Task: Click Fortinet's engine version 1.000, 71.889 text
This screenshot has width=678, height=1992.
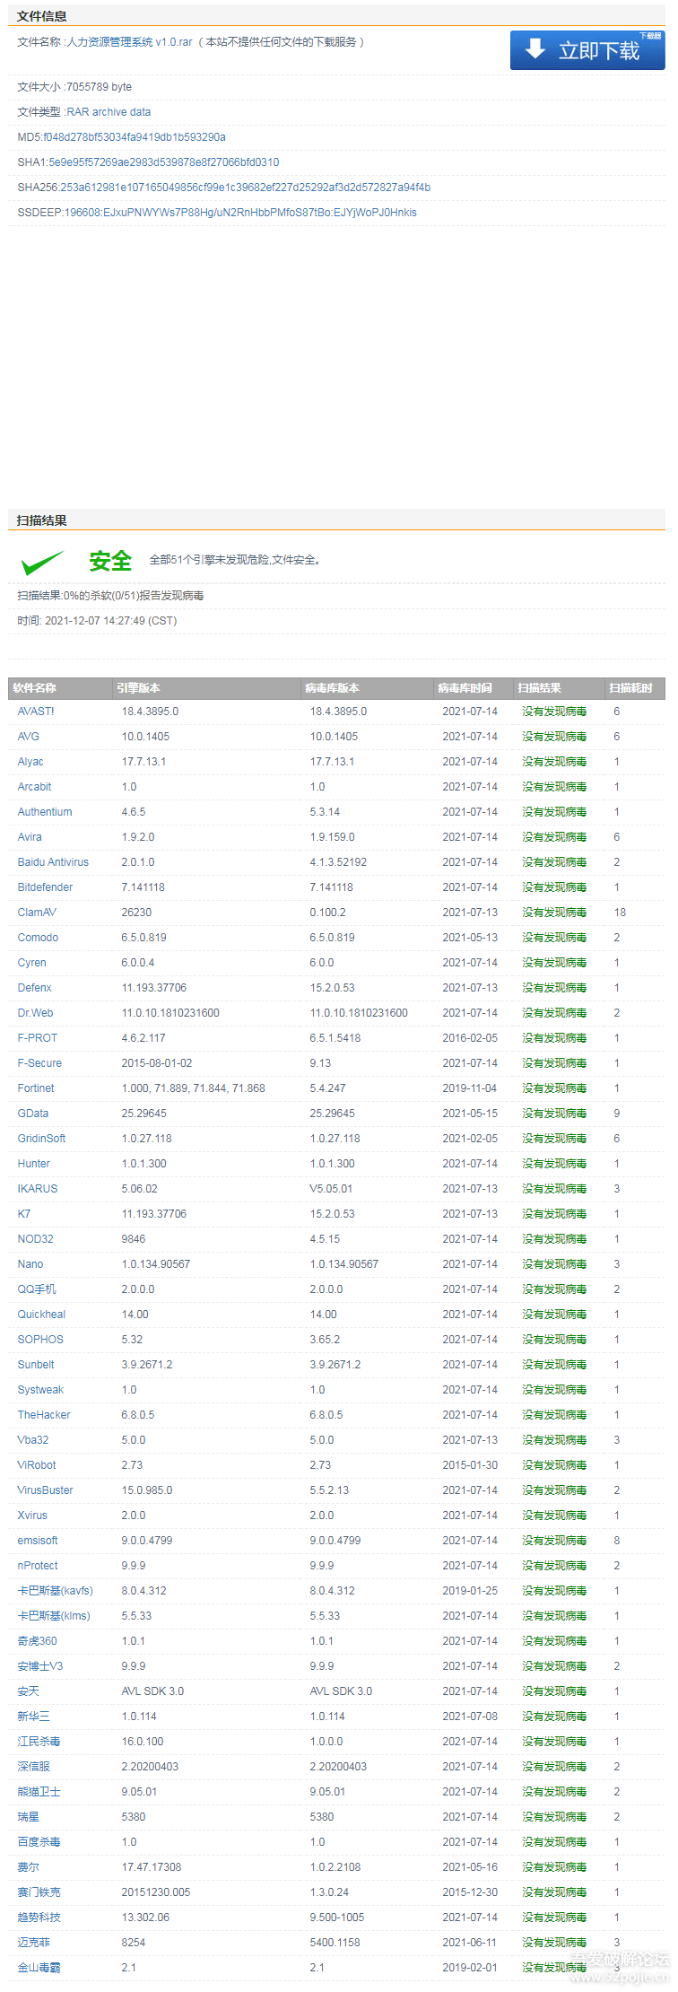Action: [194, 1088]
